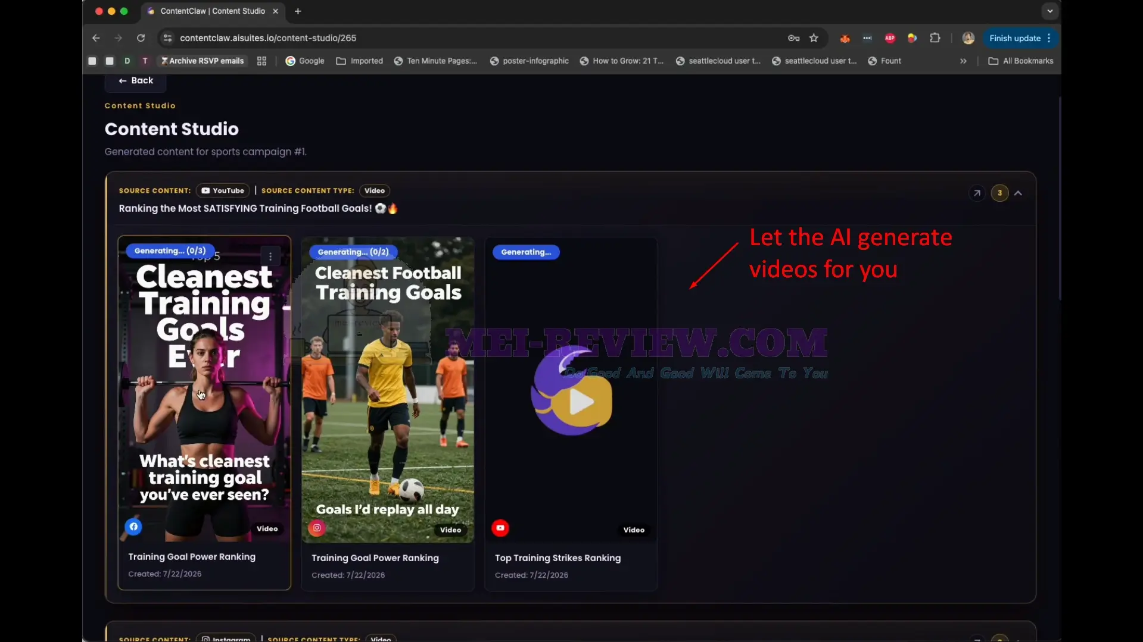Open the Extensions puzzle icon

[935, 38]
